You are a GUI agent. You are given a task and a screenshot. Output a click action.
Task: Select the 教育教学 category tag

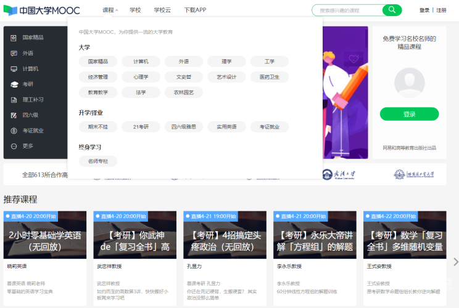(x=98, y=92)
